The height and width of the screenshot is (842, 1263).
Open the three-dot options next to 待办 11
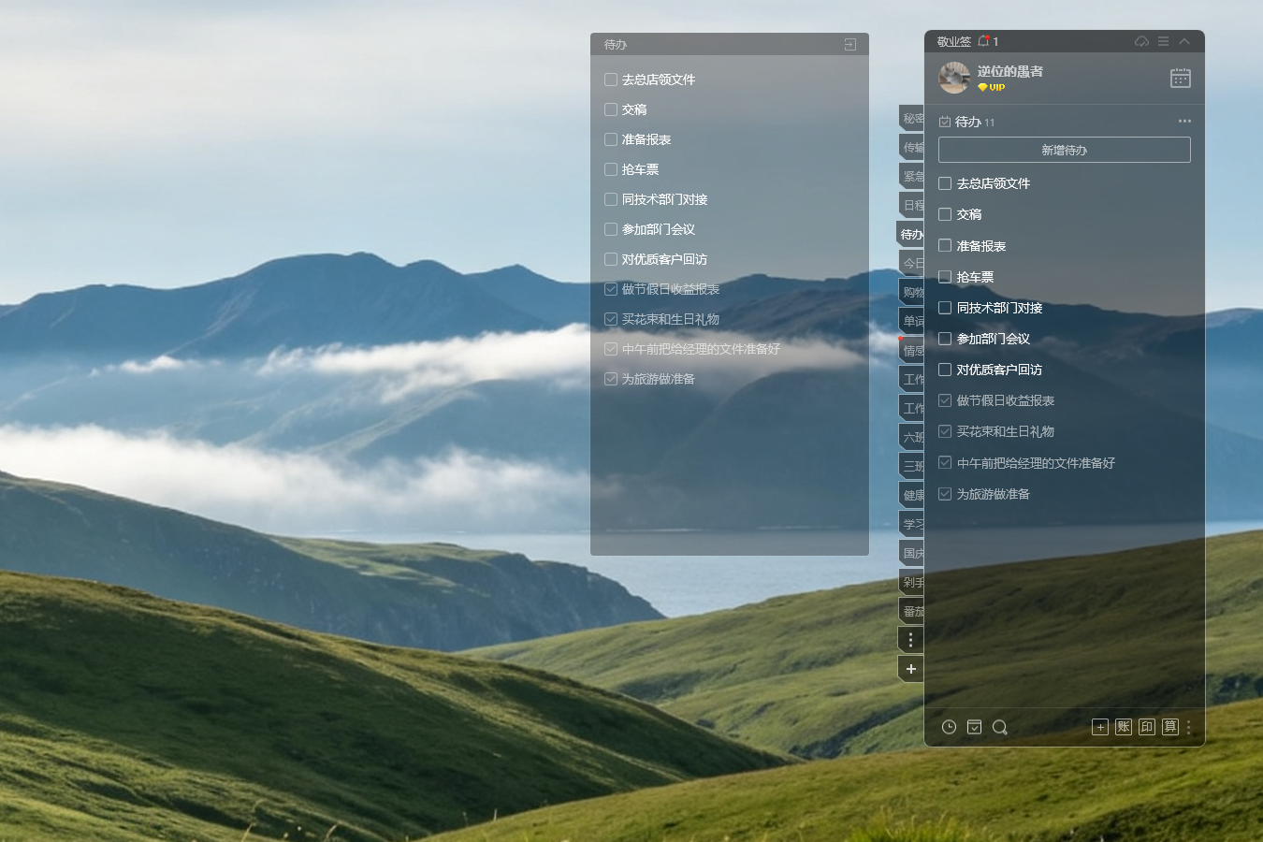click(1184, 122)
